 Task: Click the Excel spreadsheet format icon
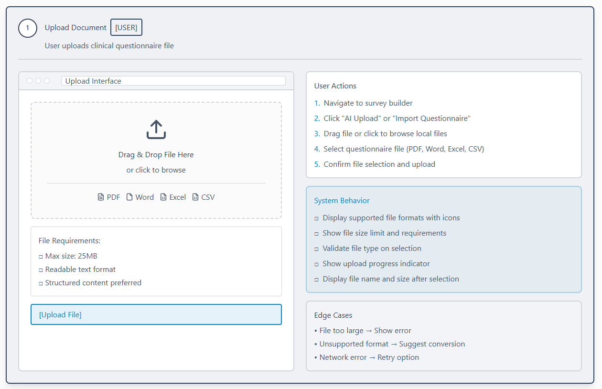163,197
